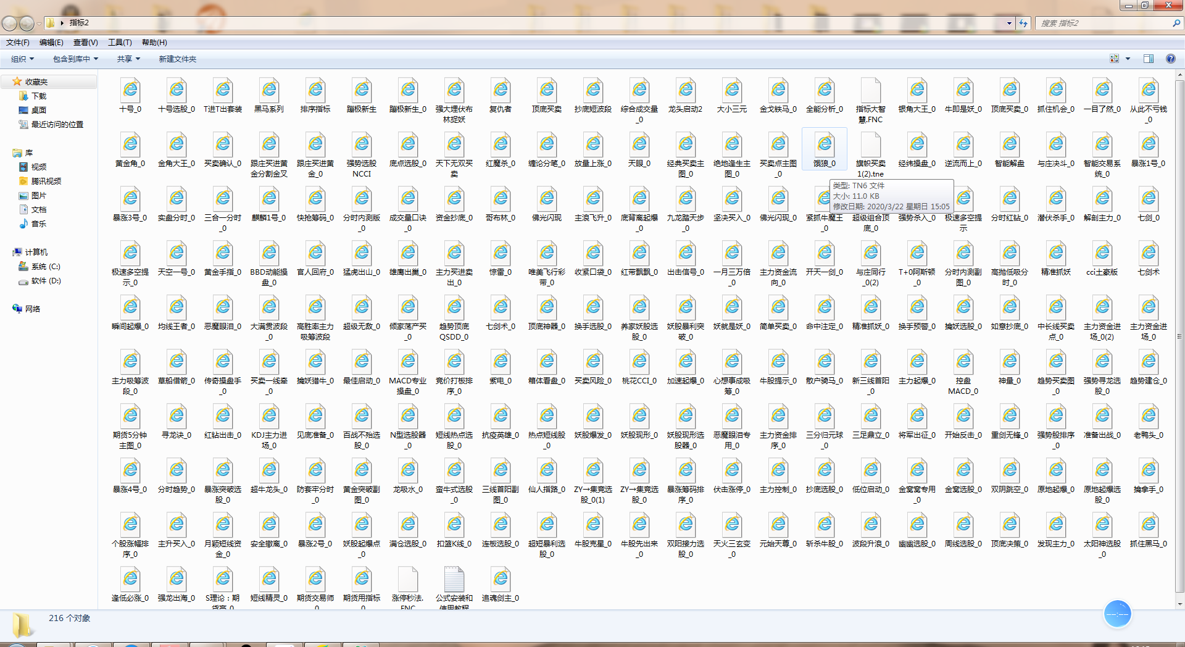Select the 十号_0 file icon
Screen dimensions: 1185x647
pyautogui.click(x=130, y=90)
